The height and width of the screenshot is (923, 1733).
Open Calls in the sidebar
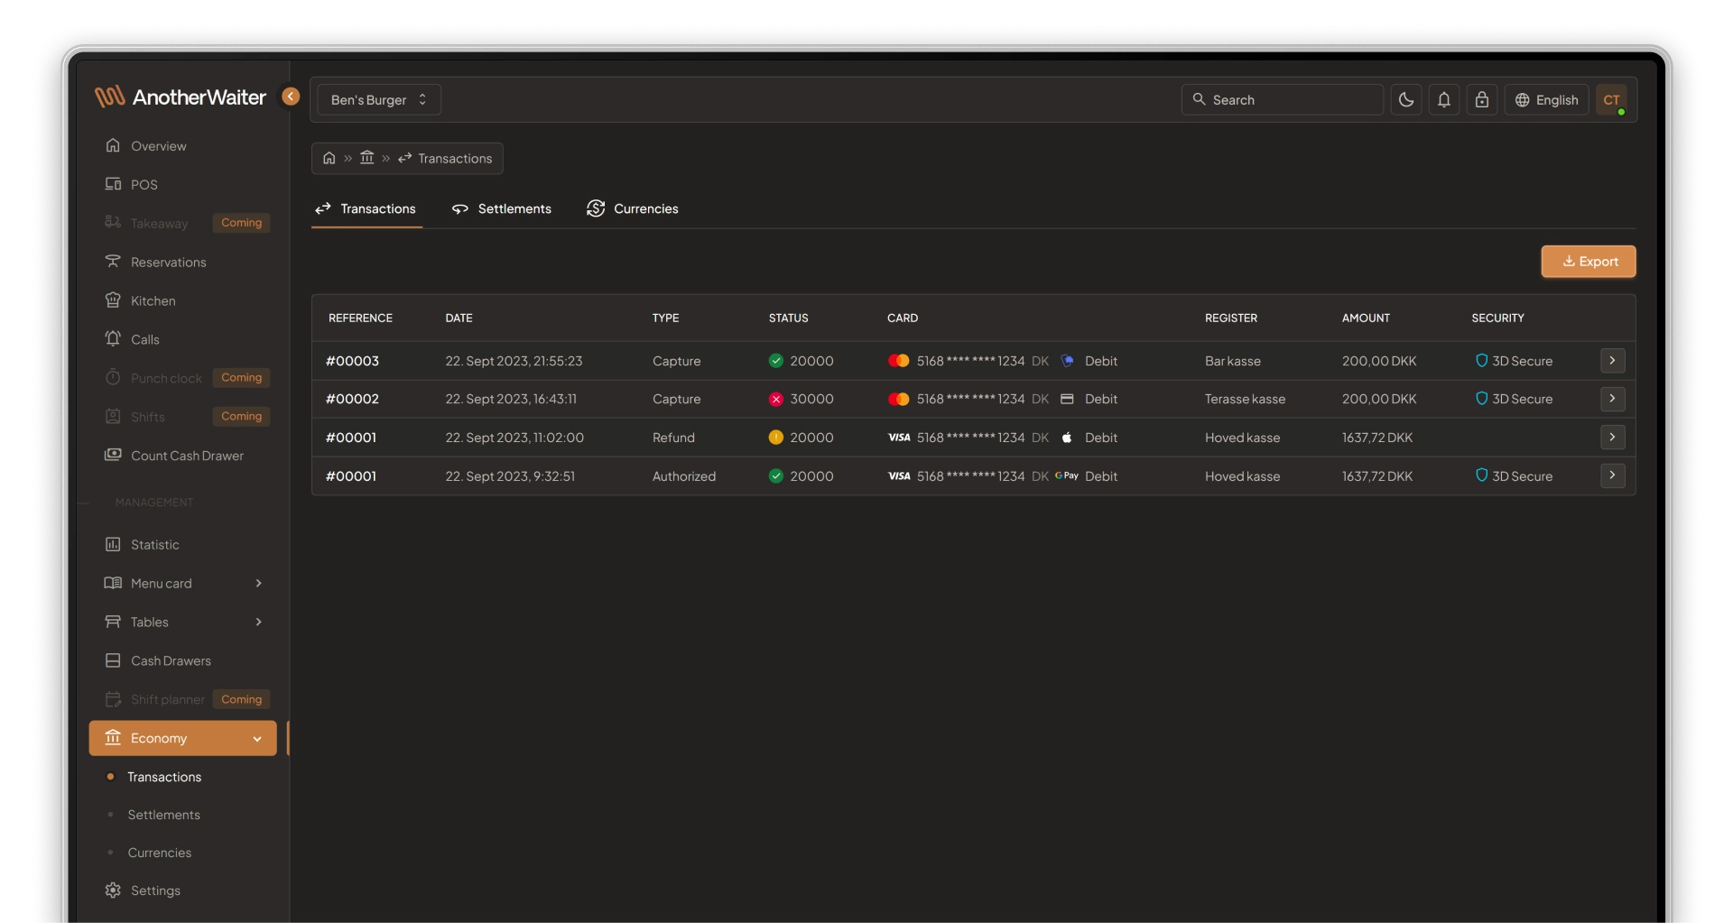click(x=183, y=340)
